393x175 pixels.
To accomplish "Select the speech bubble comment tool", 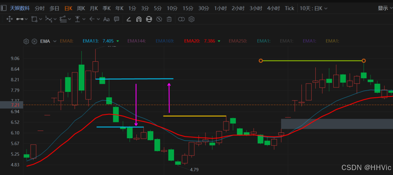I will pos(116,19).
